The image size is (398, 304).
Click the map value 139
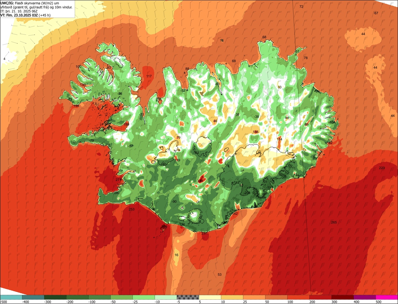tap(177, 160)
